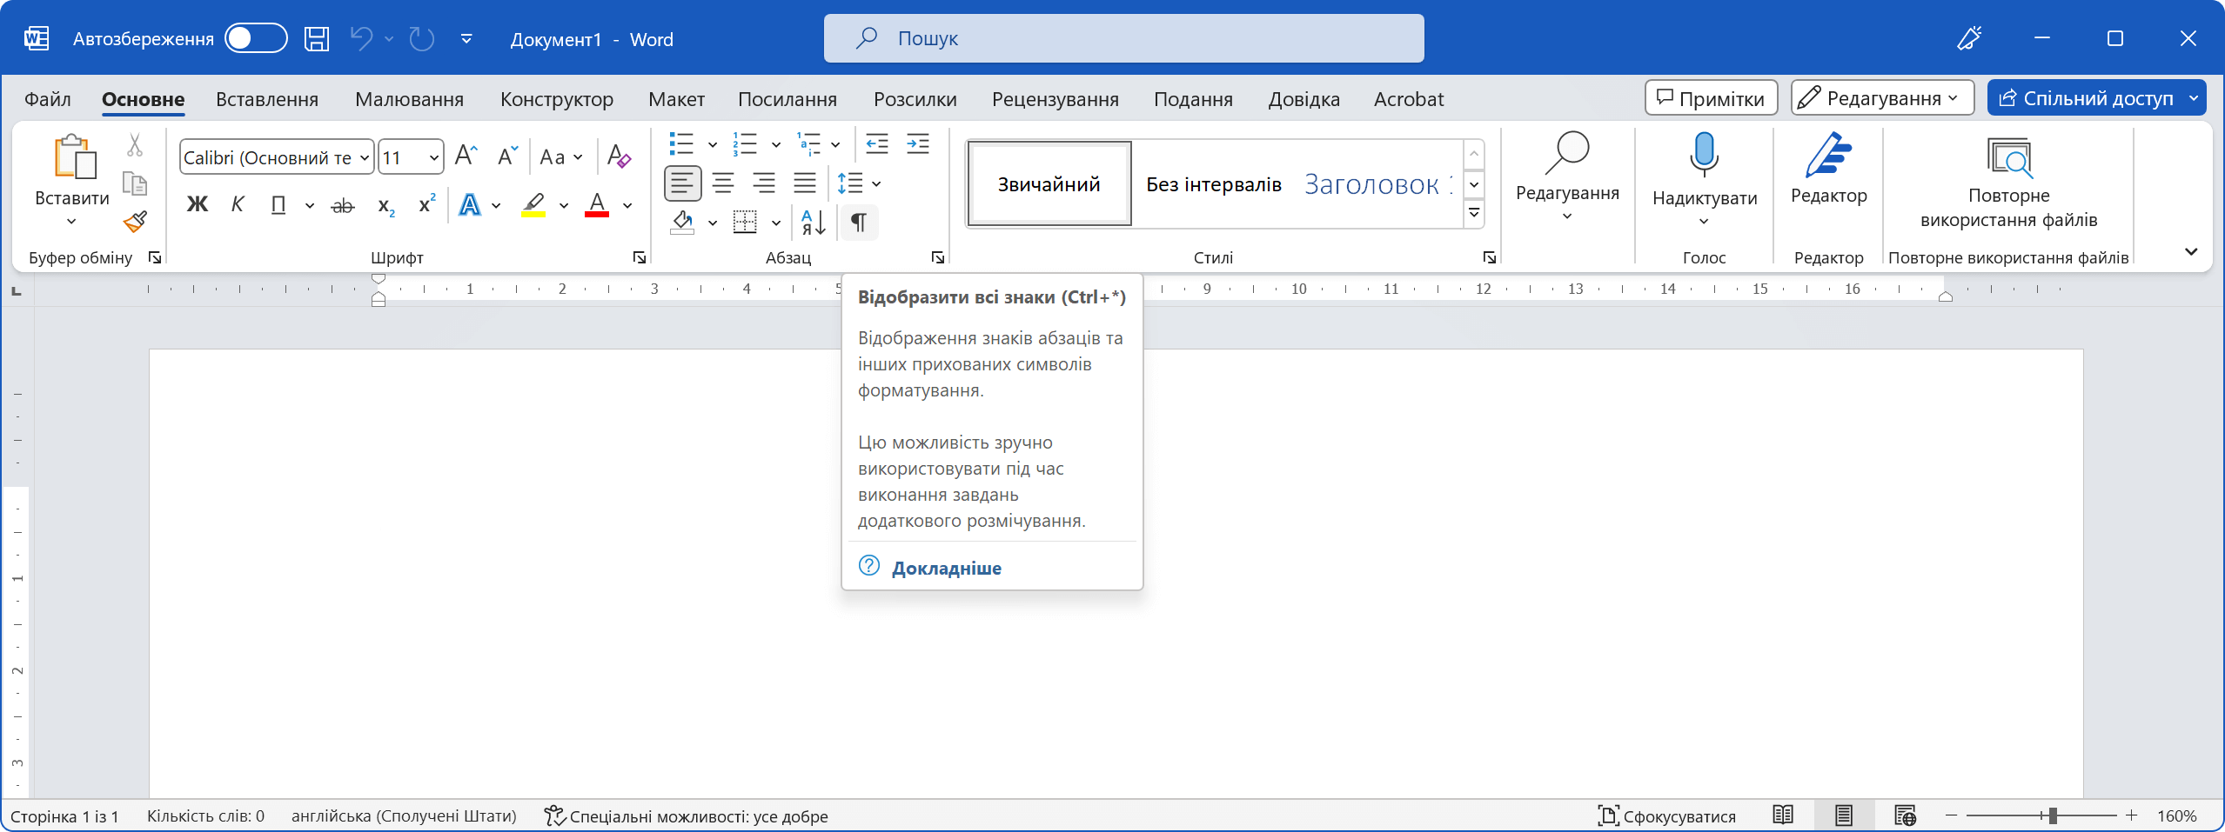Click the Пошук search field
This screenshot has width=2225, height=832.
(x=1123, y=37)
